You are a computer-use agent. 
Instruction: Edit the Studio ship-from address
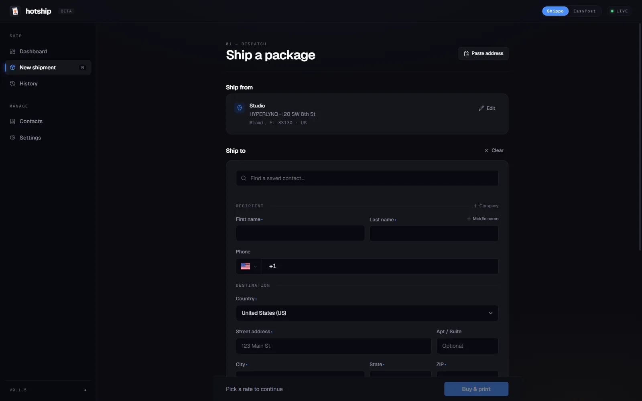(x=487, y=108)
